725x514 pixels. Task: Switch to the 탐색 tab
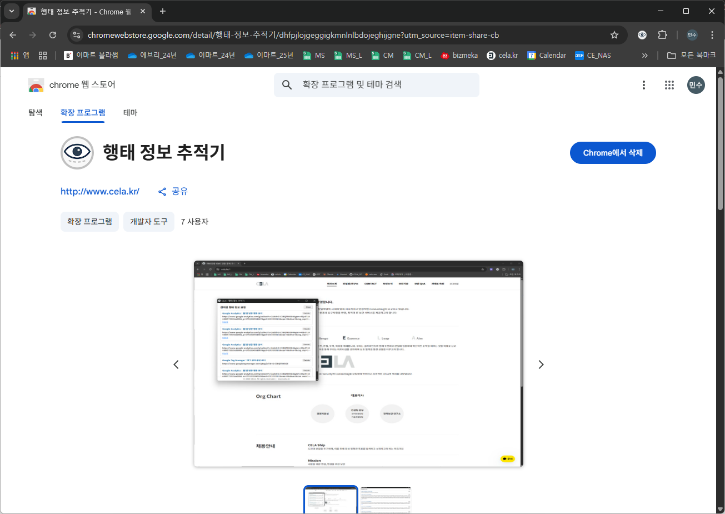click(x=36, y=113)
